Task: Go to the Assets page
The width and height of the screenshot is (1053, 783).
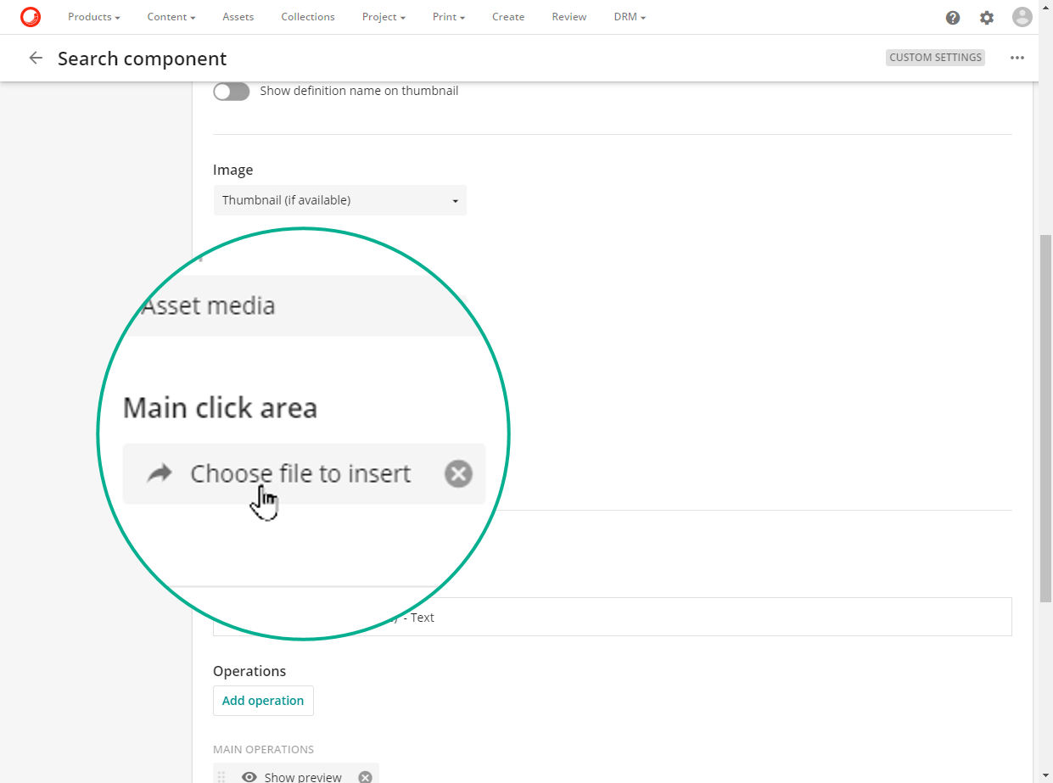Action: [x=238, y=17]
